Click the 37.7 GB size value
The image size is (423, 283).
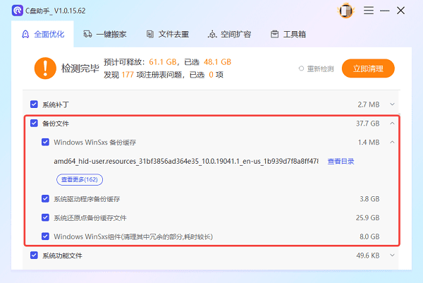tap(368, 124)
